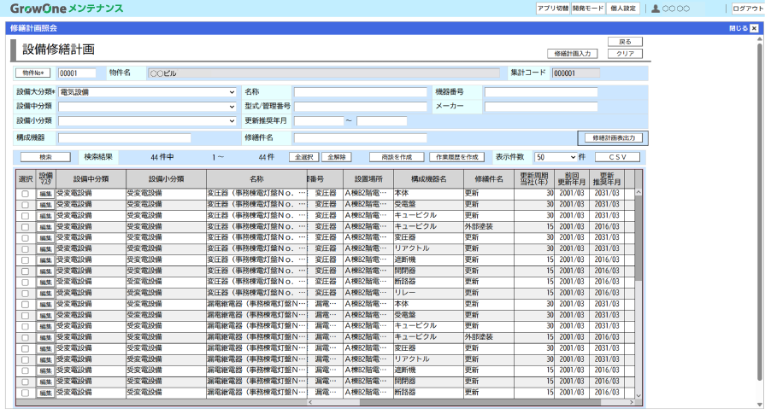Open the 設備小分類 dropdown

147,121
